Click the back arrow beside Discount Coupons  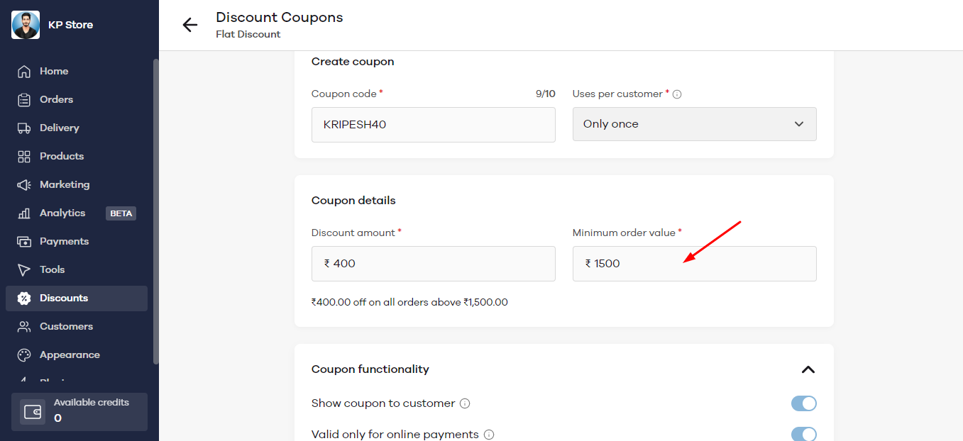pos(189,25)
